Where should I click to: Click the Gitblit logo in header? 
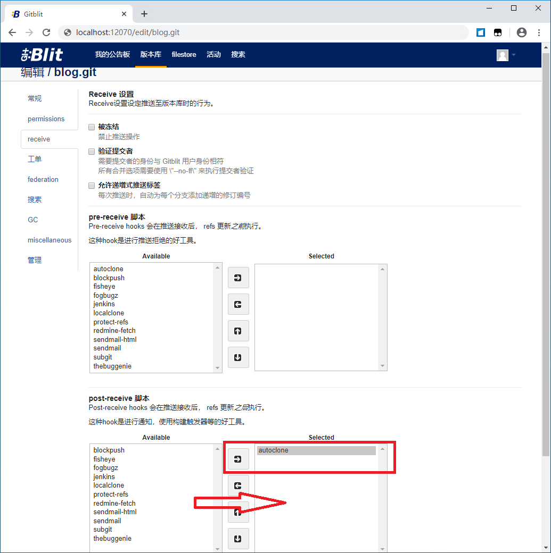[x=42, y=55]
